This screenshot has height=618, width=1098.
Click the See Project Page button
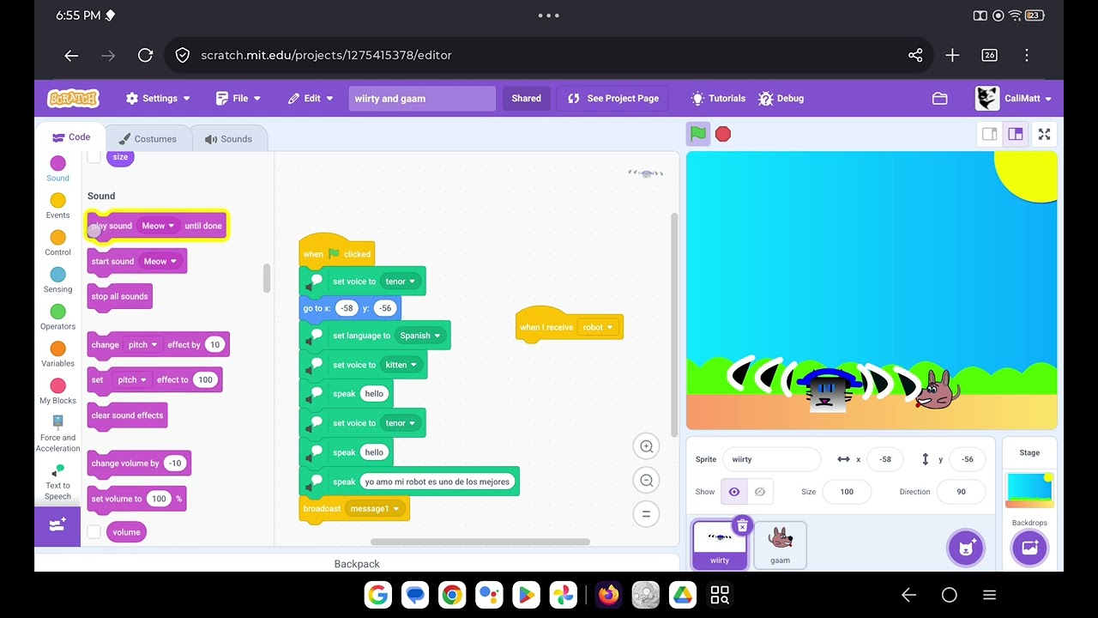(613, 99)
